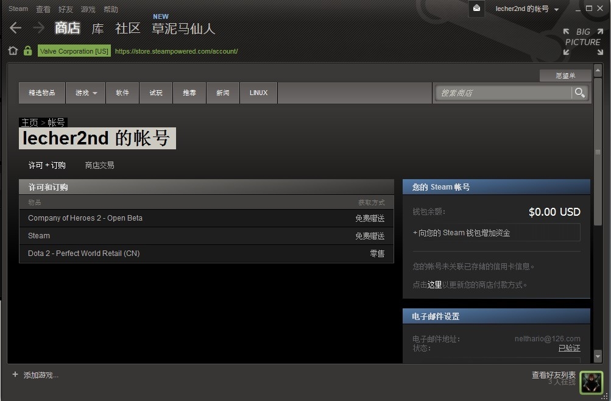Screen dimensions: 611x401
Task: Click the forward navigation arrow
Action: pyautogui.click(x=38, y=27)
